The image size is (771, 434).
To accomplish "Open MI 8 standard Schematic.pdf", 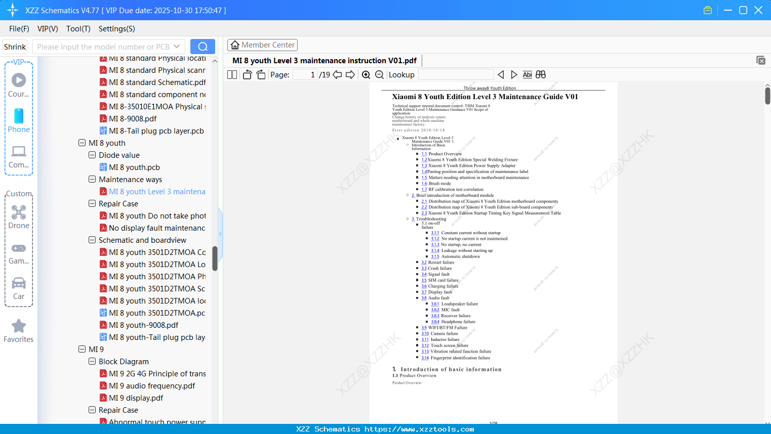I will (152, 82).
